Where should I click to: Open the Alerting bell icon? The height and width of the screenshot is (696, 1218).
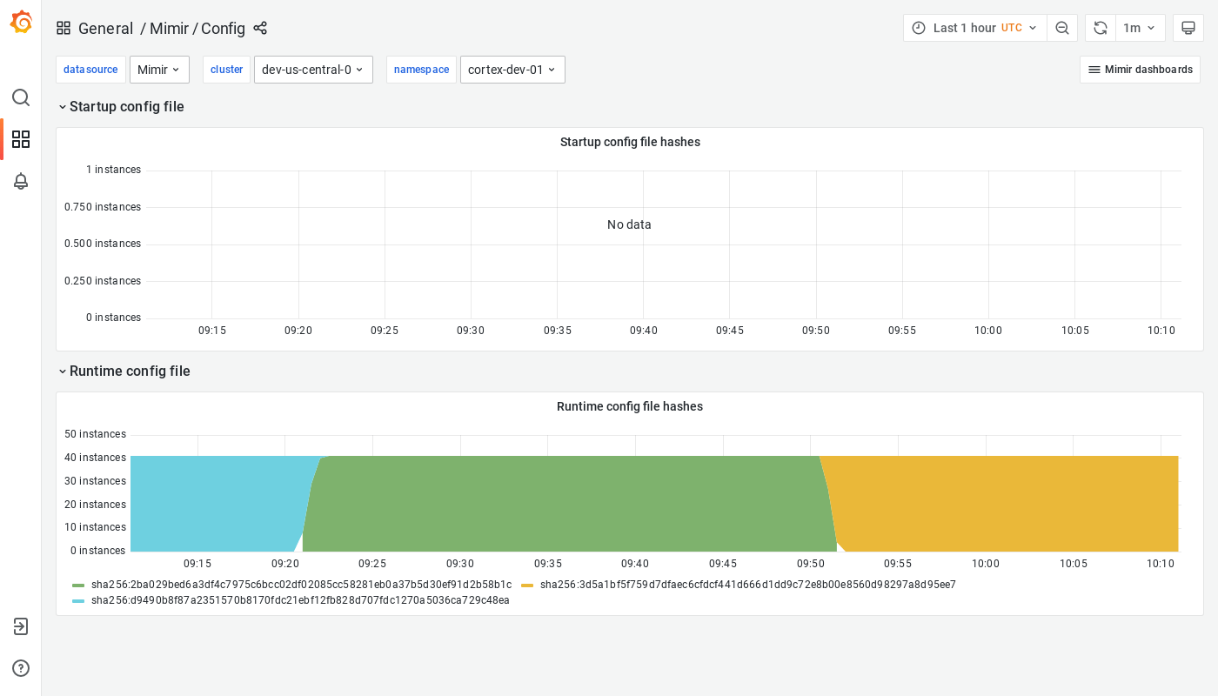coord(20,181)
